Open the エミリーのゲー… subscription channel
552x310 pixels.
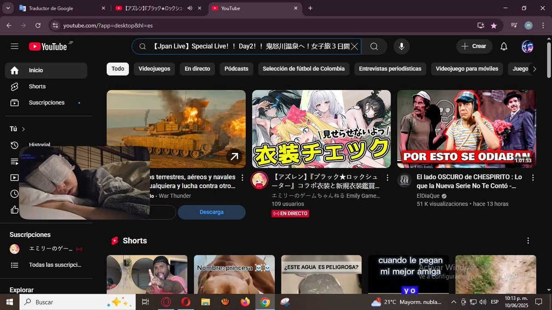pos(46,249)
